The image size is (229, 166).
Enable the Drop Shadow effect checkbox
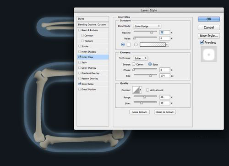[80, 89]
